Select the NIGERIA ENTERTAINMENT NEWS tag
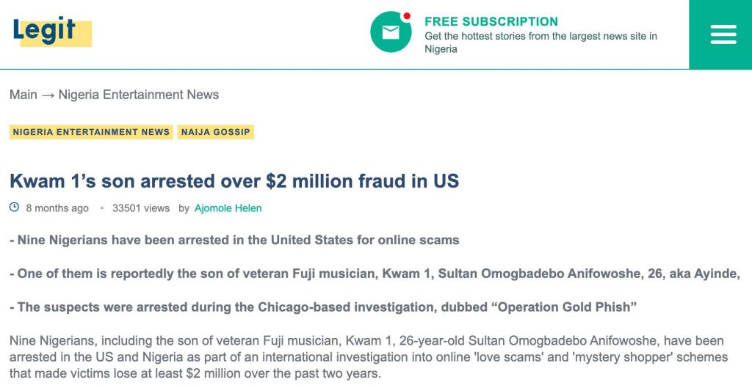Image resolution: width=752 pixels, height=388 pixels. pyautogui.click(x=91, y=132)
